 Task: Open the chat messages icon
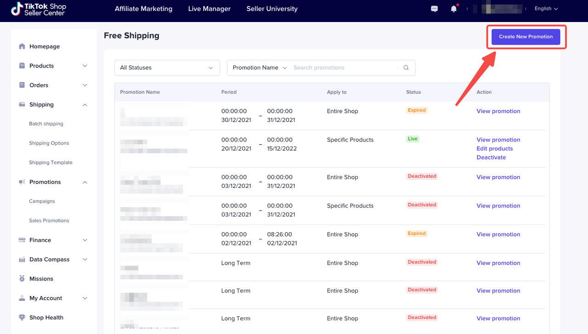coord(434,9)
